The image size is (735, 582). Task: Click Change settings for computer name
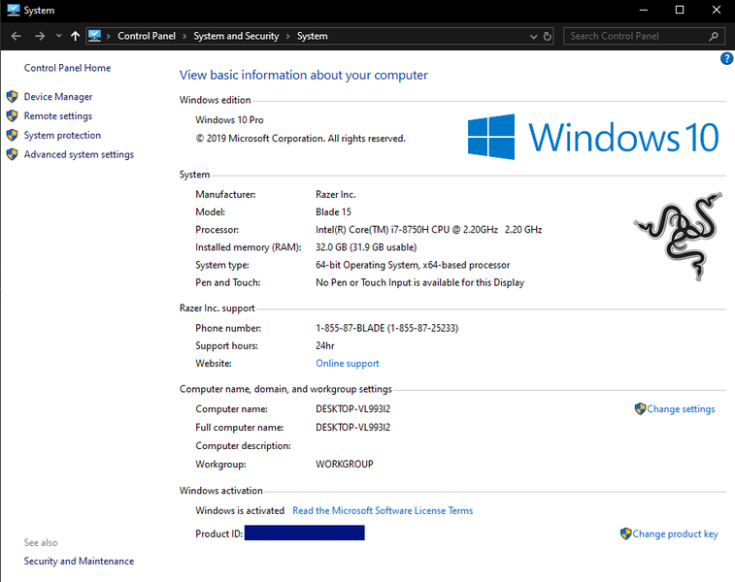point(681,408)
